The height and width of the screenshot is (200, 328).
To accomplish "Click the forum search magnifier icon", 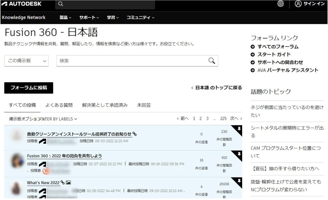I will click(212, 61).
